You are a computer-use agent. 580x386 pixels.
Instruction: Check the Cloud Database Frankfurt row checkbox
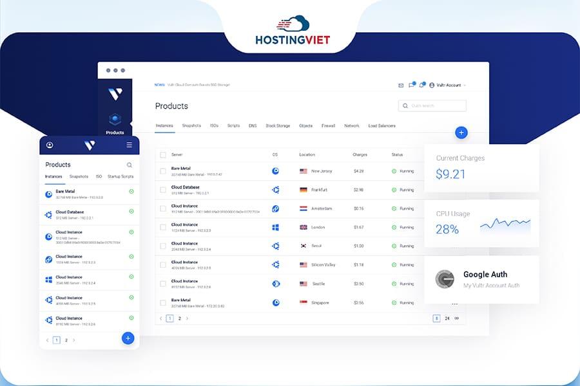(x=163, y=190)
